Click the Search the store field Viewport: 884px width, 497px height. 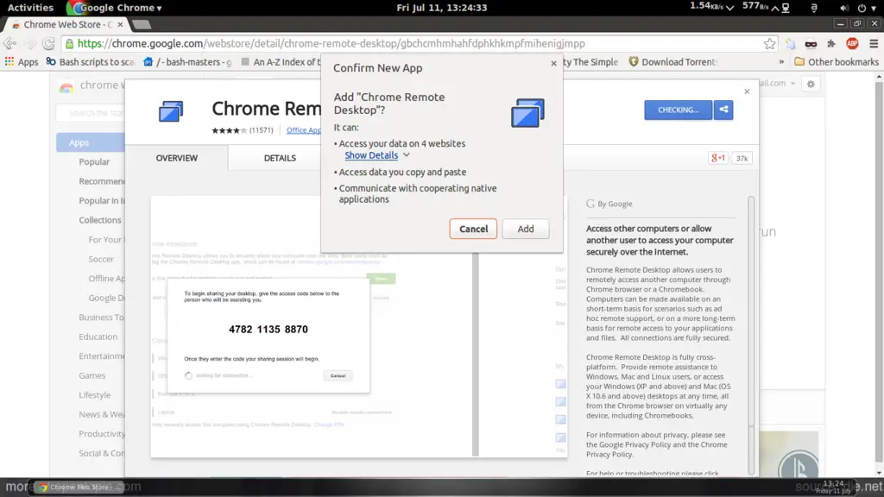pyautogui.click(x=90, y=113)
